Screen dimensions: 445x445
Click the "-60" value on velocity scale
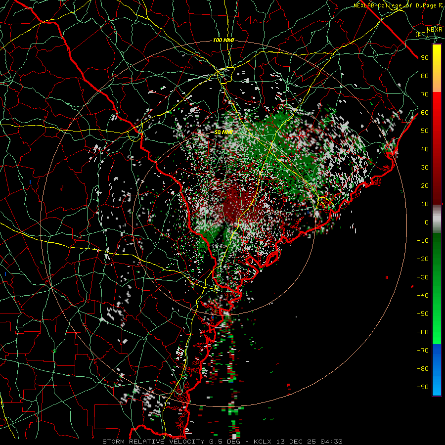[x=423, y=332]
